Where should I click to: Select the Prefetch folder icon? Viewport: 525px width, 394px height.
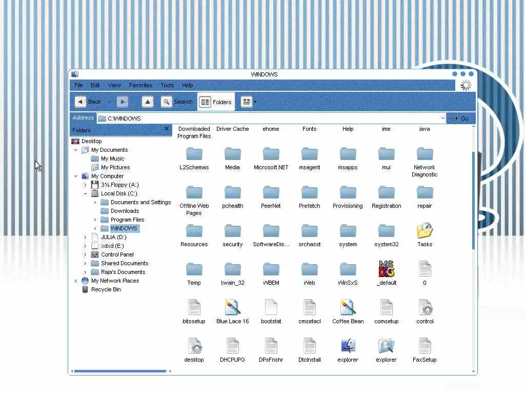coord(309,192)
